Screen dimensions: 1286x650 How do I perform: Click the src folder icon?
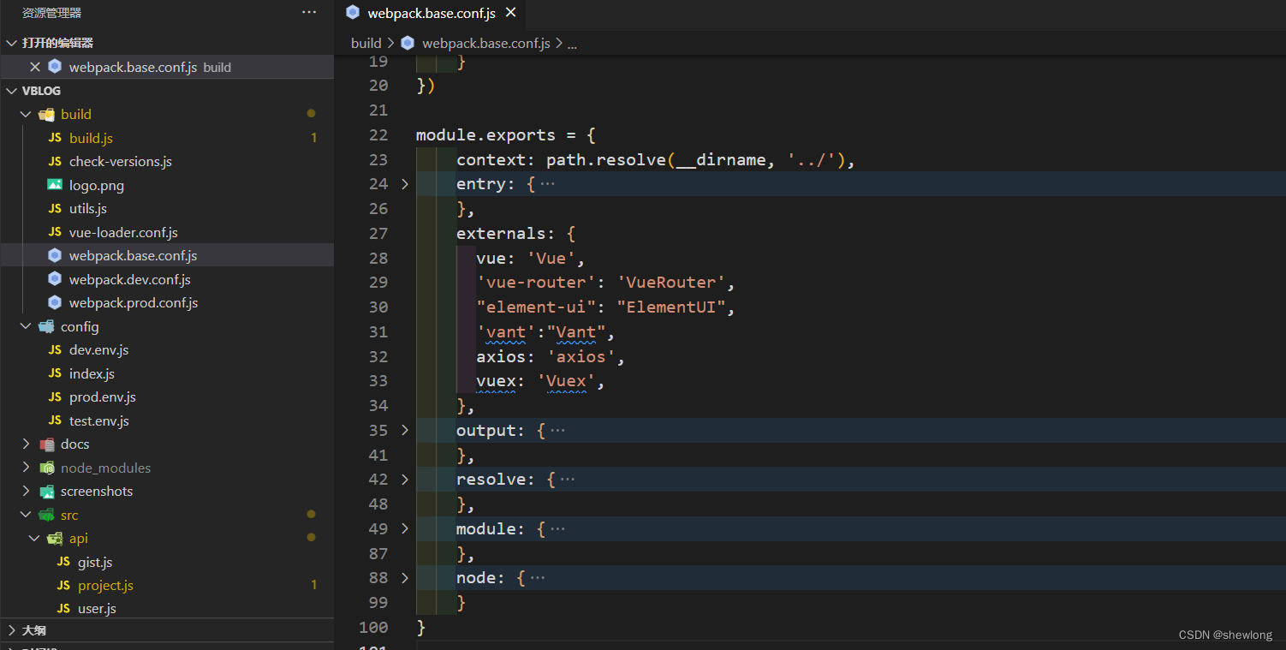[47, 515]
